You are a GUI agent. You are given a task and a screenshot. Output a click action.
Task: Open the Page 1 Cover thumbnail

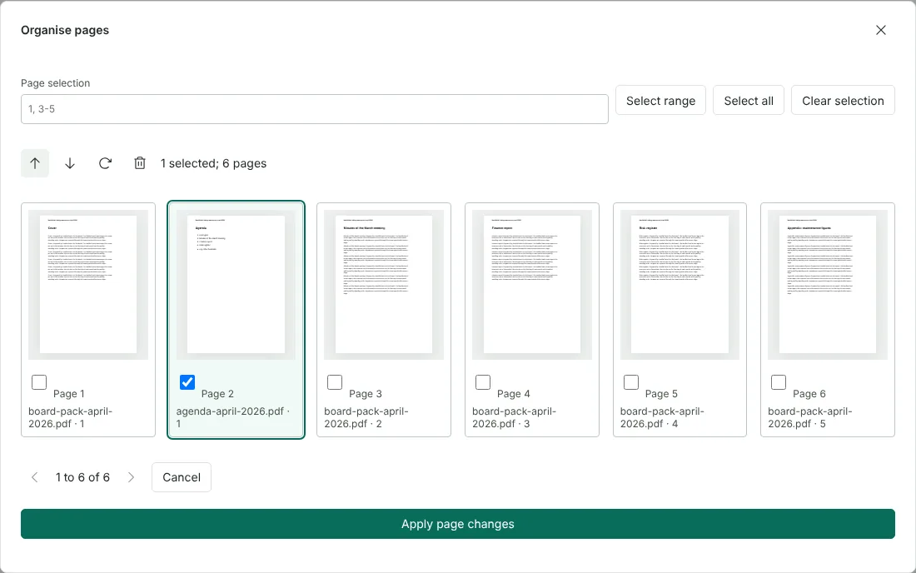(88, 285)
